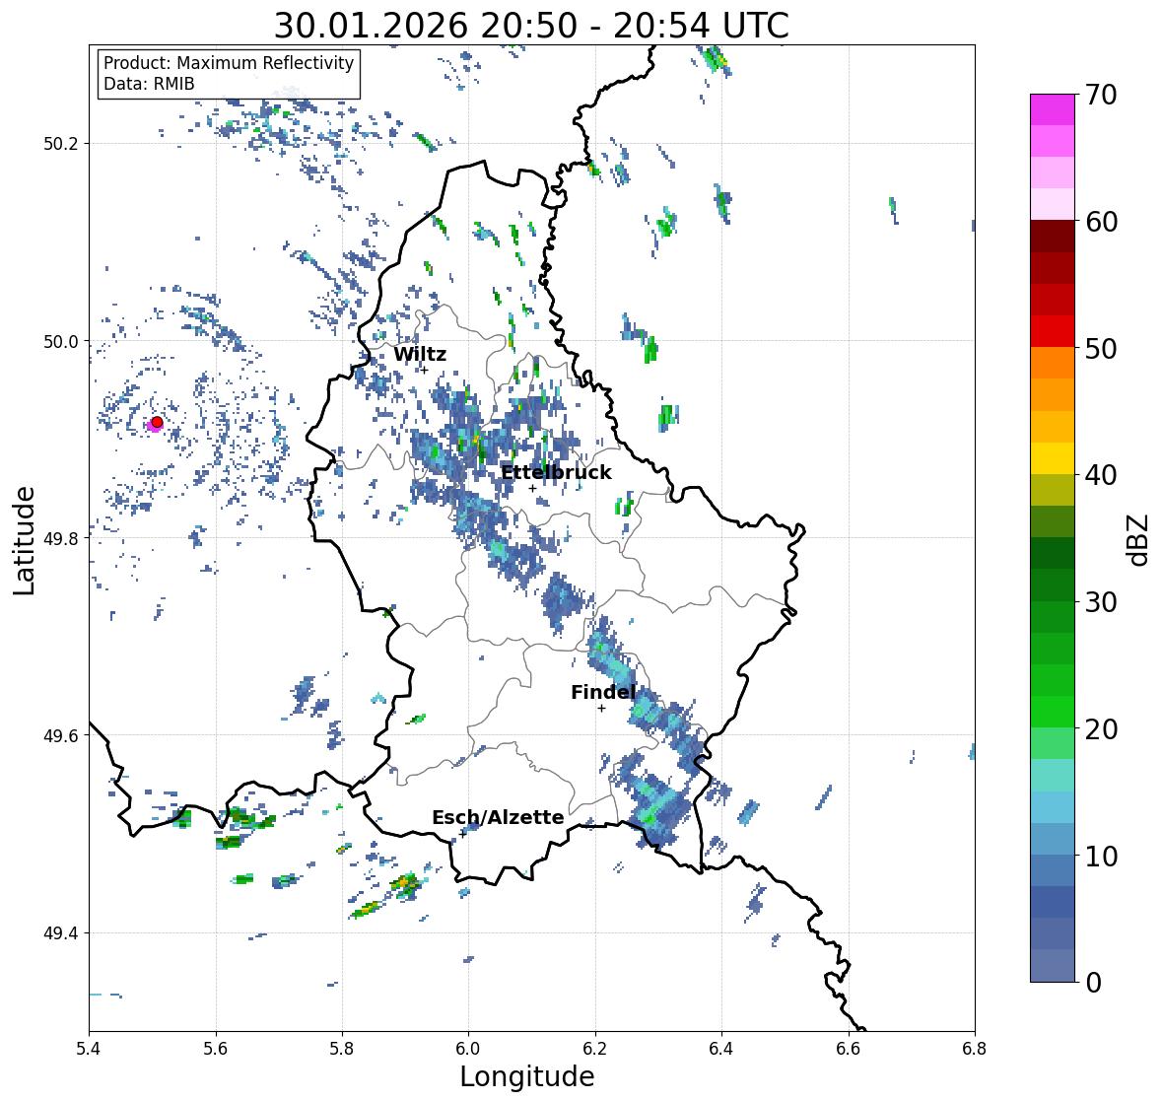Pick the dark maroon colorbar segment below 60
This screenshot has height=1101, width=1162.
pyautogui.click(x=1053, y=237)
